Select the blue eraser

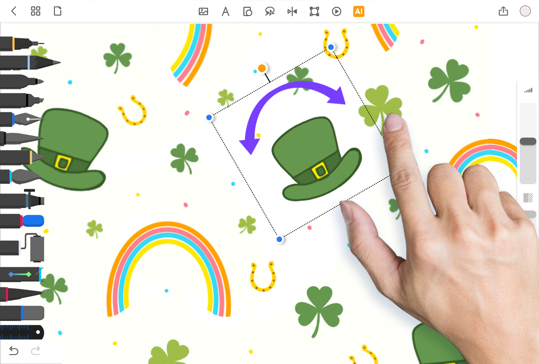(x=22, y=221)
